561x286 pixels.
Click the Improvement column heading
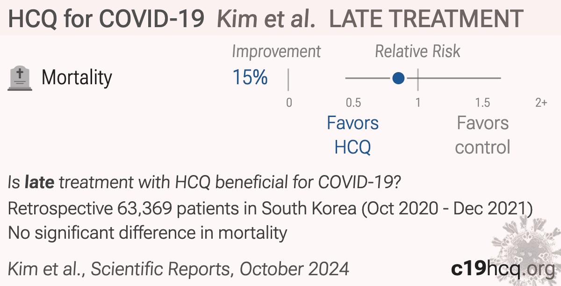click(x=277, y=51)
